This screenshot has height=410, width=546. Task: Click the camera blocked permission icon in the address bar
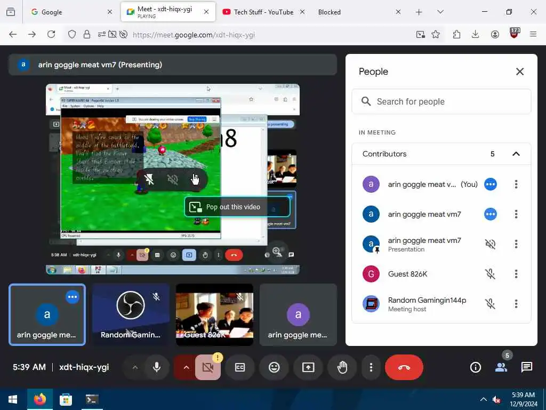pyautogui.click(x=113, y=34)
